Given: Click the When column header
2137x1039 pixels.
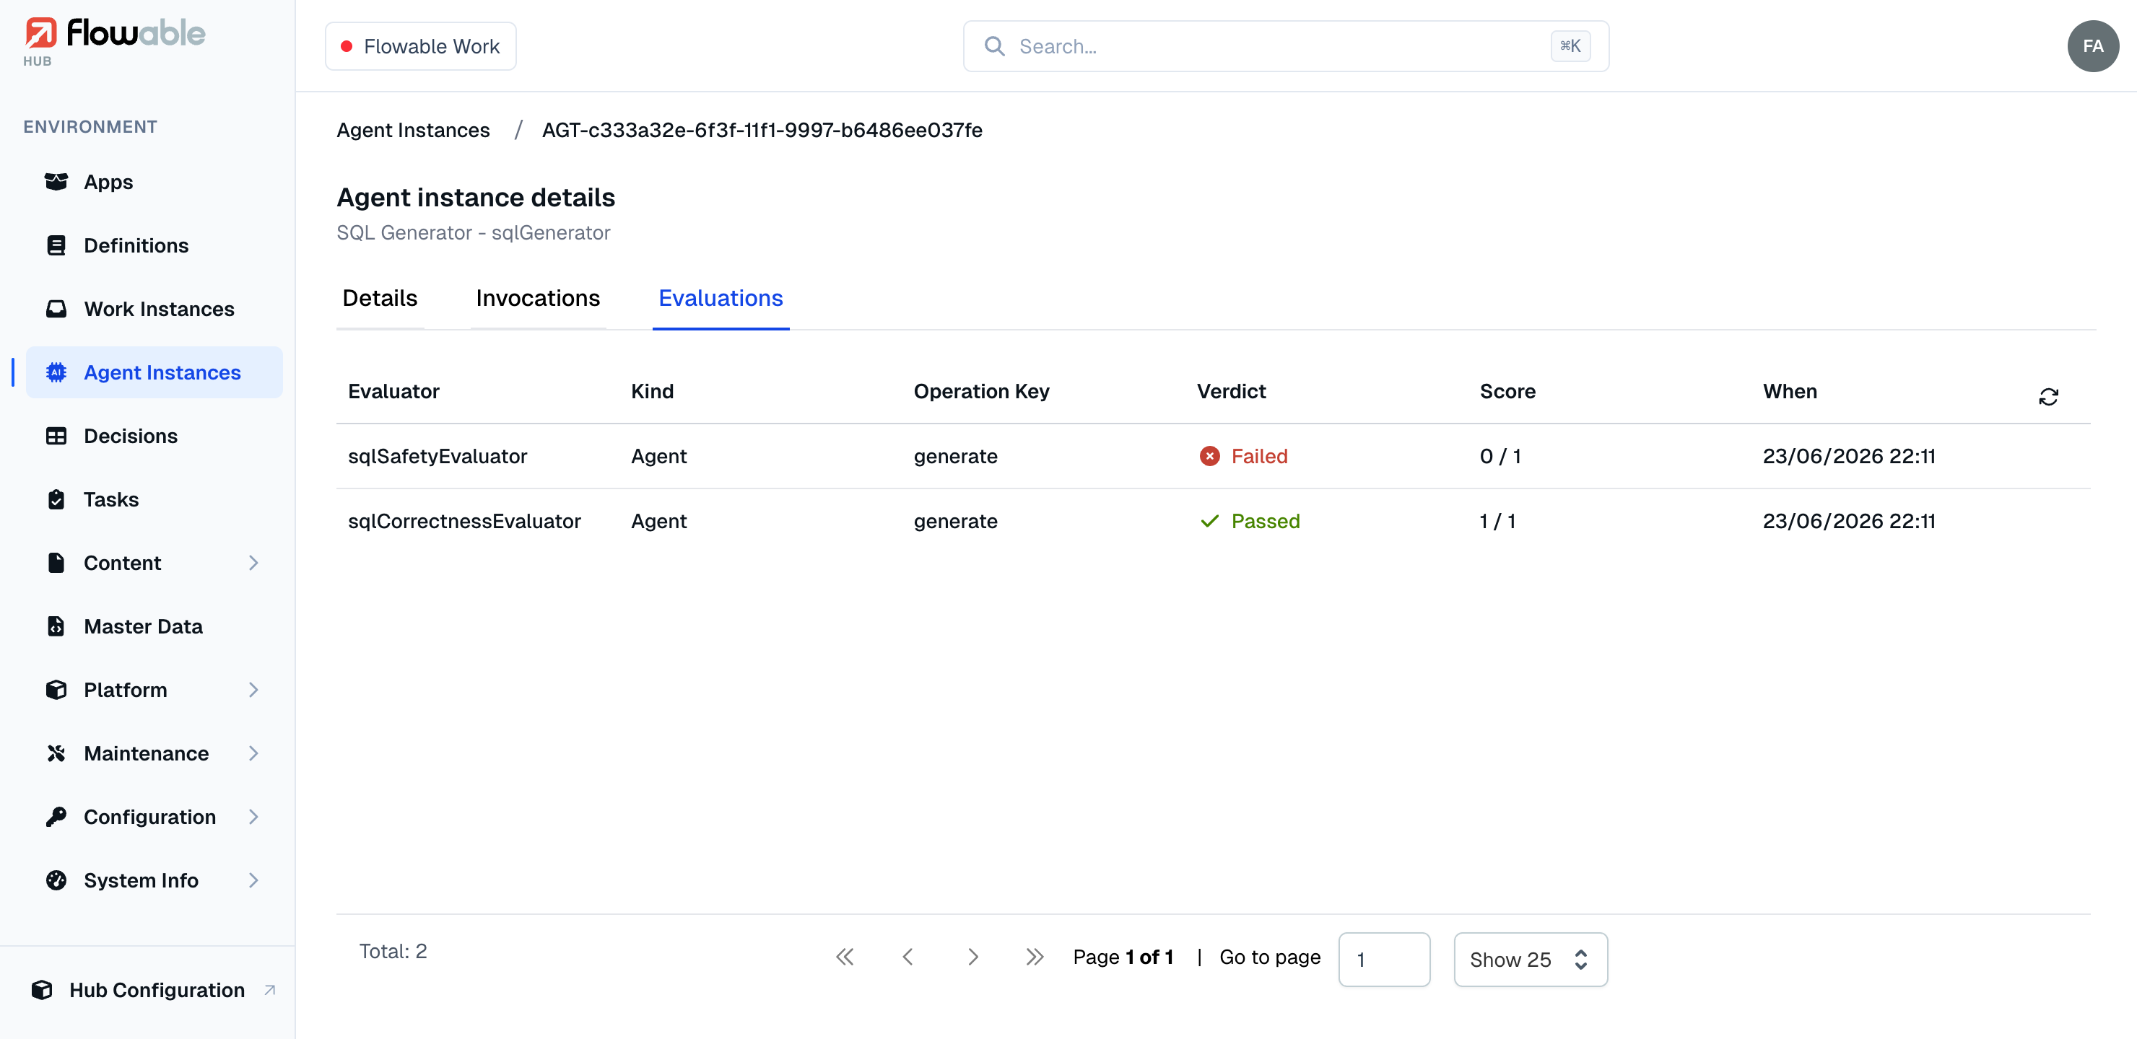Looking at the screenshot, I should [1790, 391].
